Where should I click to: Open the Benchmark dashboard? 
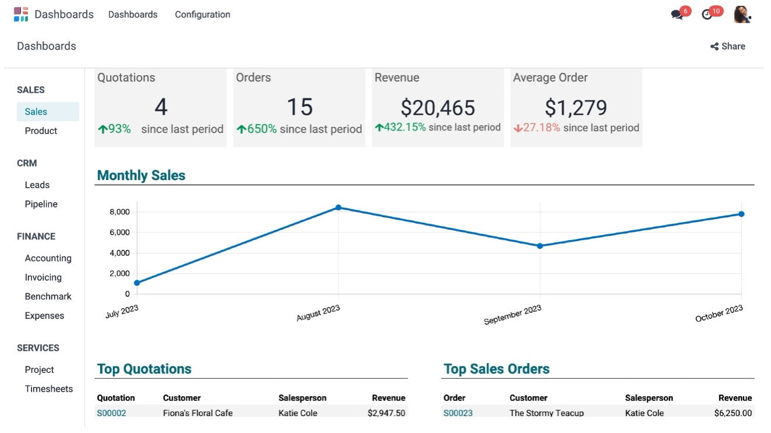click(x=48, y=297)
